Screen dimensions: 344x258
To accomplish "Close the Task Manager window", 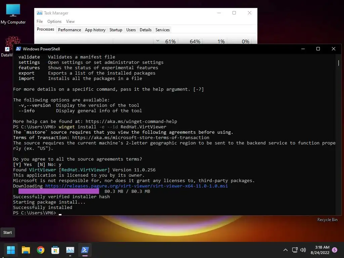I will [250, 13].
